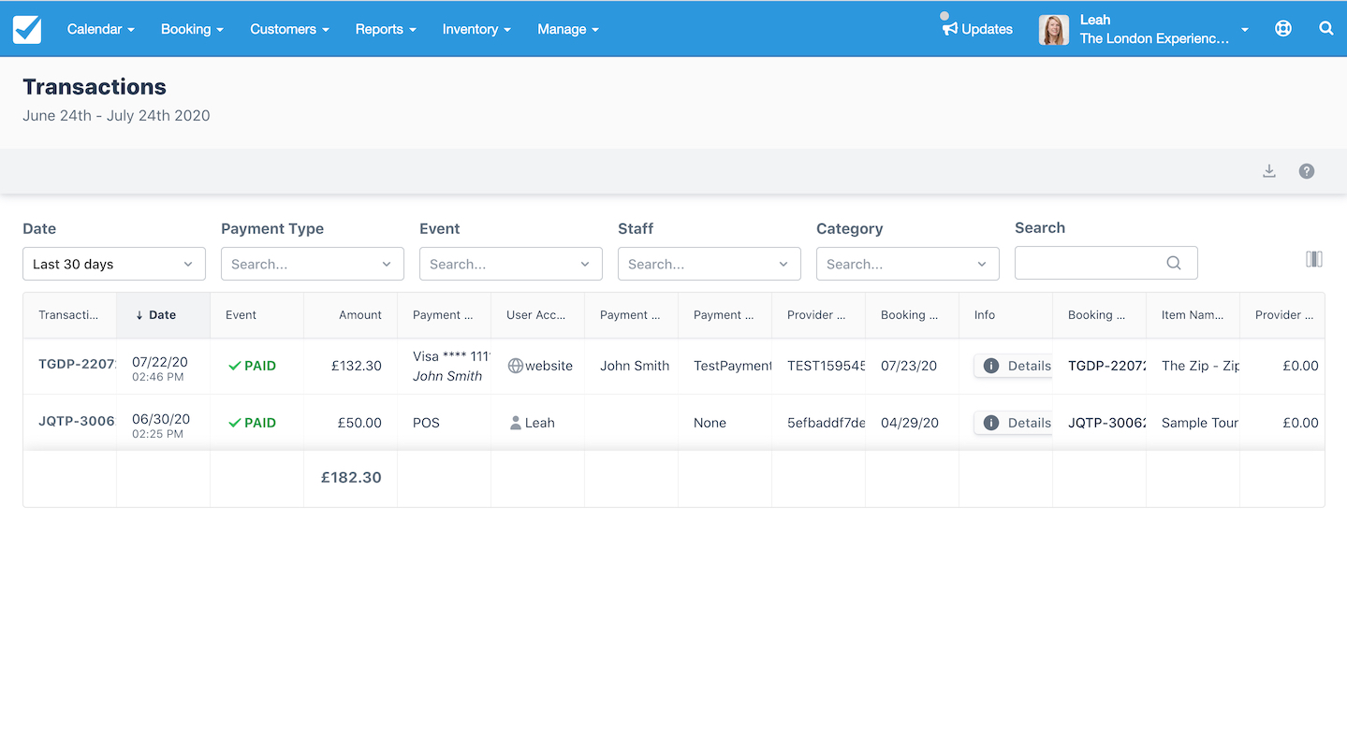Click the green check beside the 07/22/20 PAID status
The height and width of the screenshot is (737, 1347).
[235, 366]
